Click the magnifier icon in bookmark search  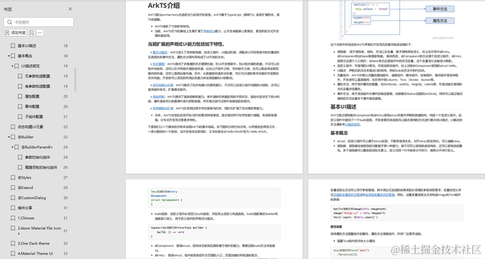9,22
